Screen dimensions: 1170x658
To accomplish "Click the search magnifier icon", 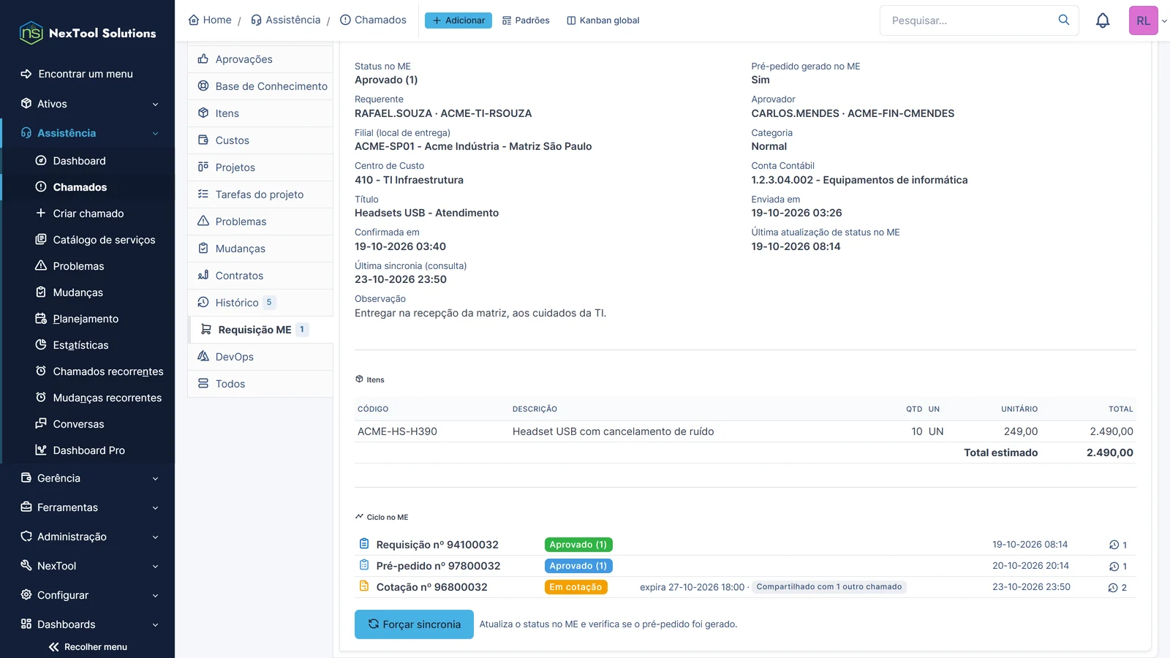I will point(1064,20).
